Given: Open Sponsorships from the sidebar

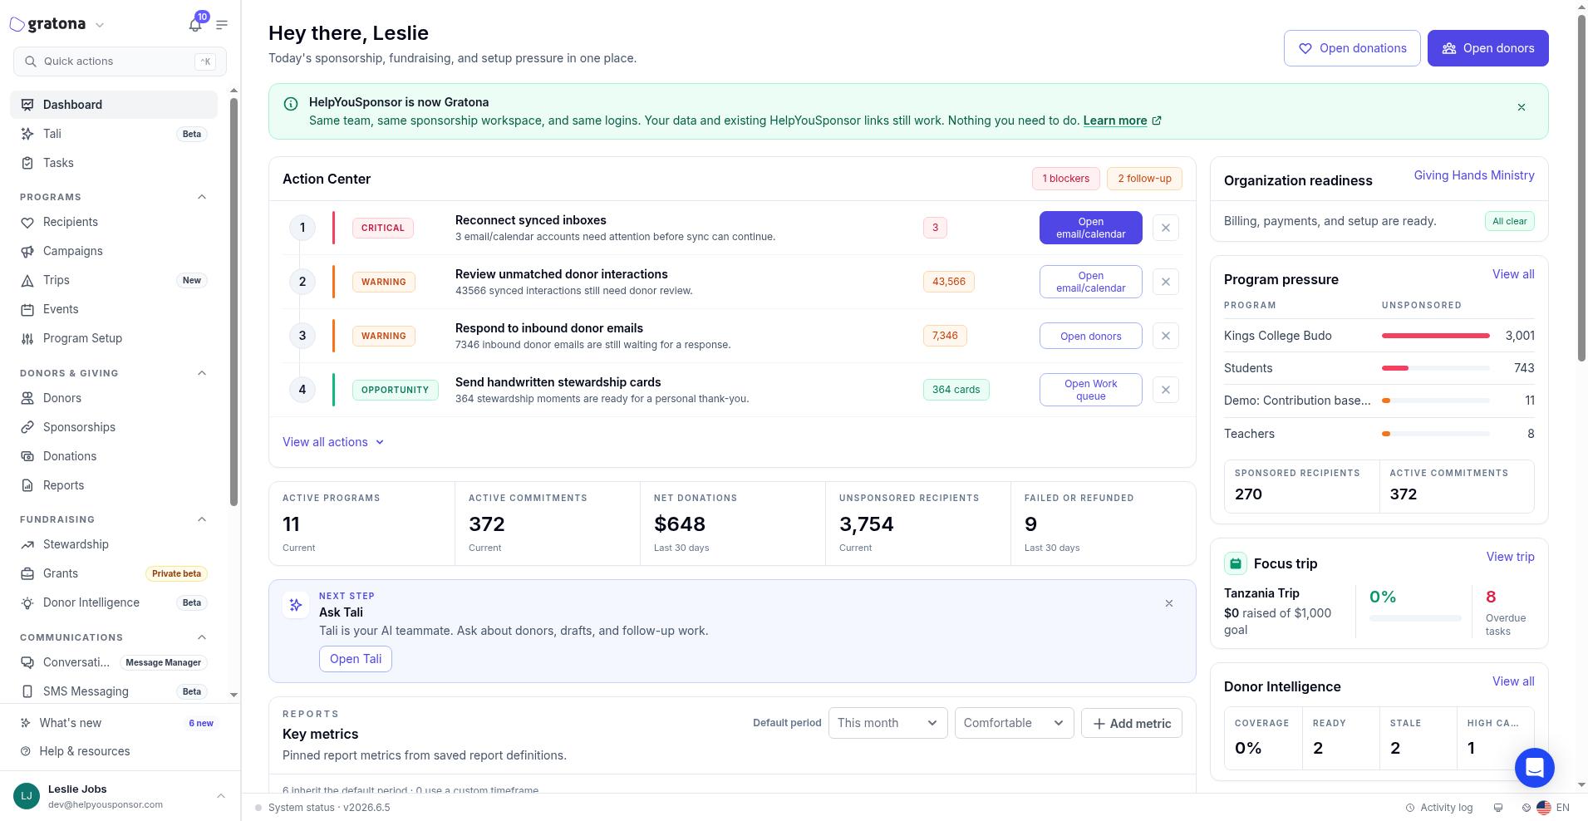Looking at the screenshot, I should pos(114,427).
